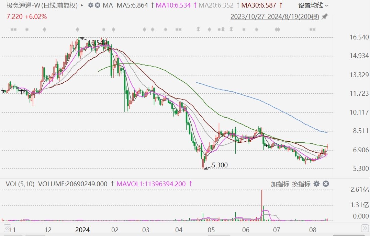
Task: Click the 6.906 price axis label
Action: click(x=361, y=150)
